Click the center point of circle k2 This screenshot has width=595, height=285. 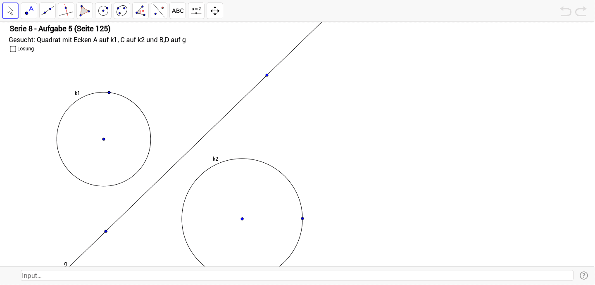(x=242, y=219)
